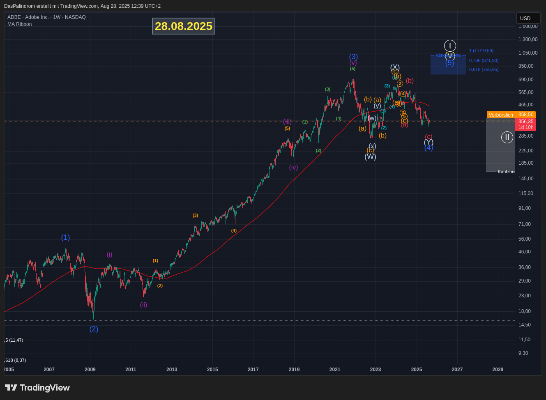Click the white (X) wave label
546x400 pixels.
point(395,67)
